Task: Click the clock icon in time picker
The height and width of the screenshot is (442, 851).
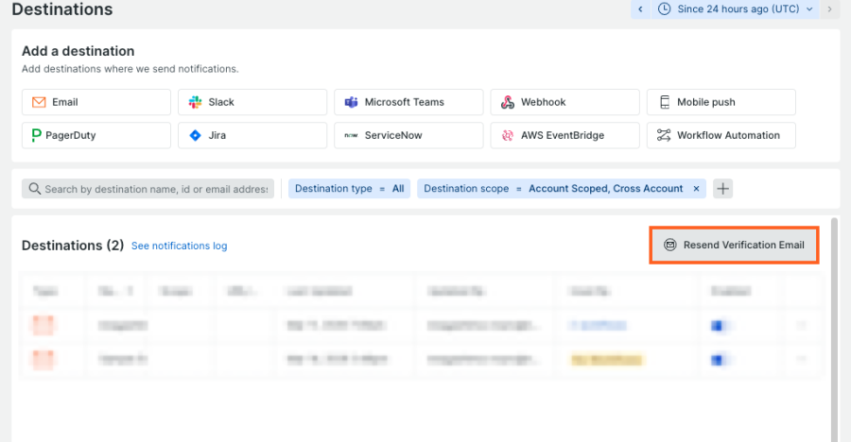Action: pyautogui.click(x=665, y=9)
